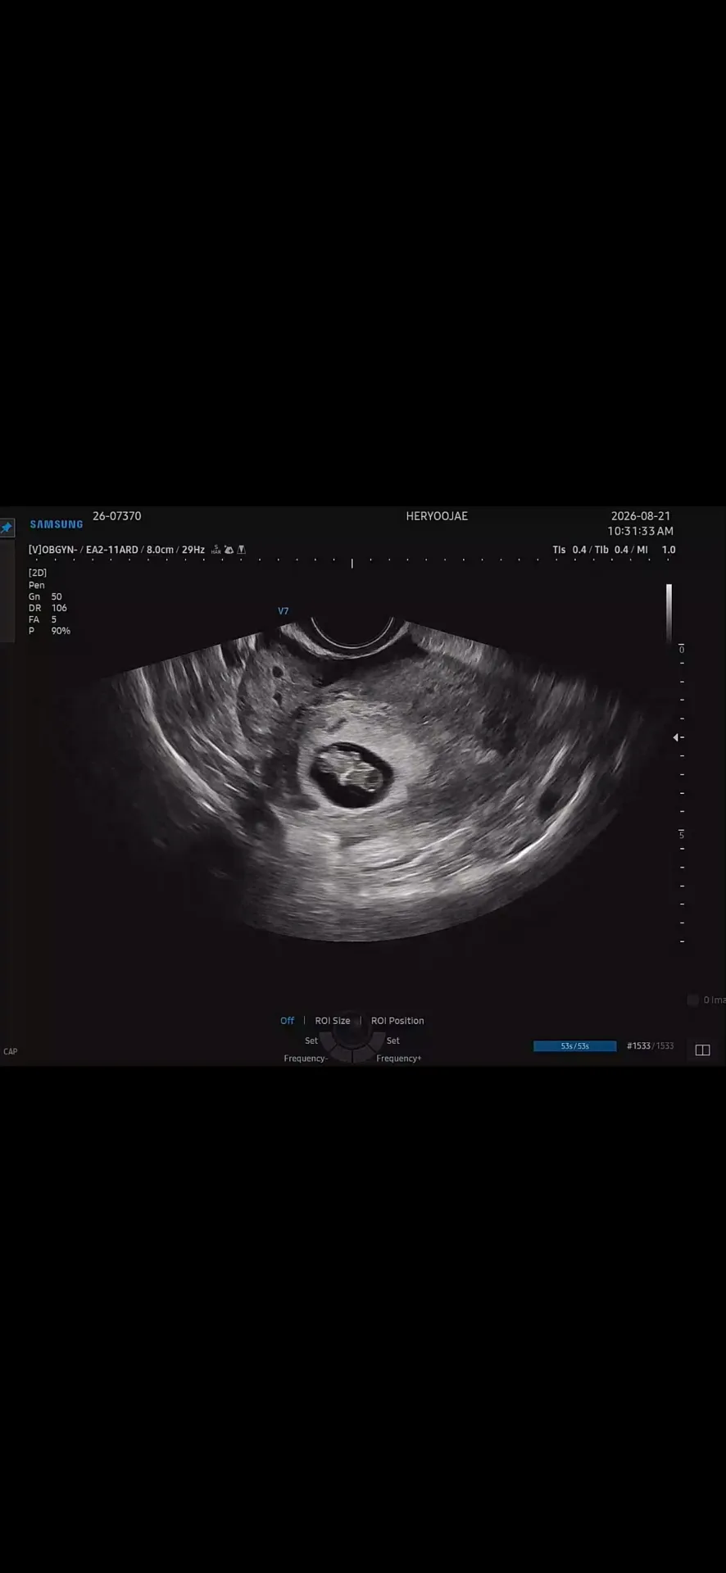Click the date 2026-08-21

[x=641, y=516]
